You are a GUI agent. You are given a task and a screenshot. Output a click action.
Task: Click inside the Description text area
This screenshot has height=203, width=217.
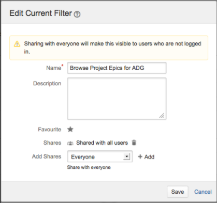[117, 99]
